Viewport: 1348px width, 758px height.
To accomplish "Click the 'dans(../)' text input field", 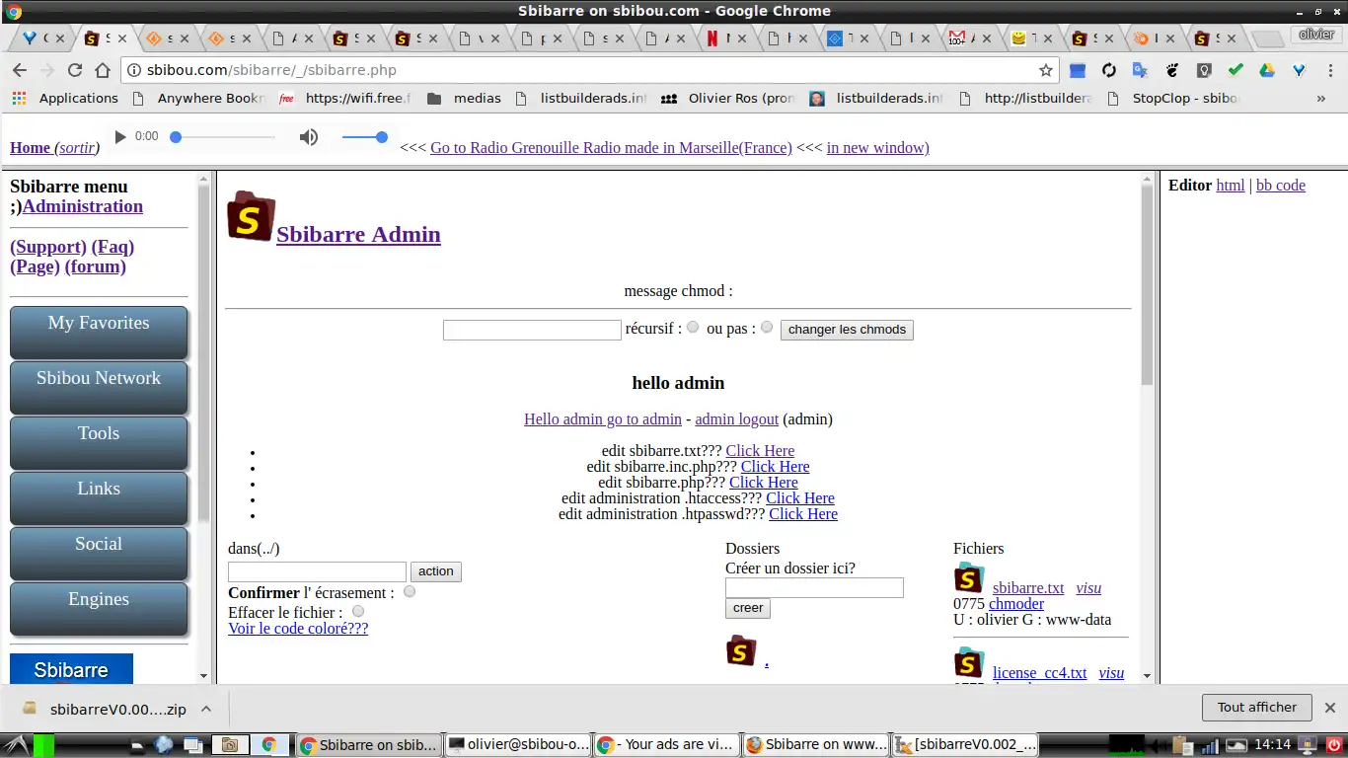I will tap(317, 571).
